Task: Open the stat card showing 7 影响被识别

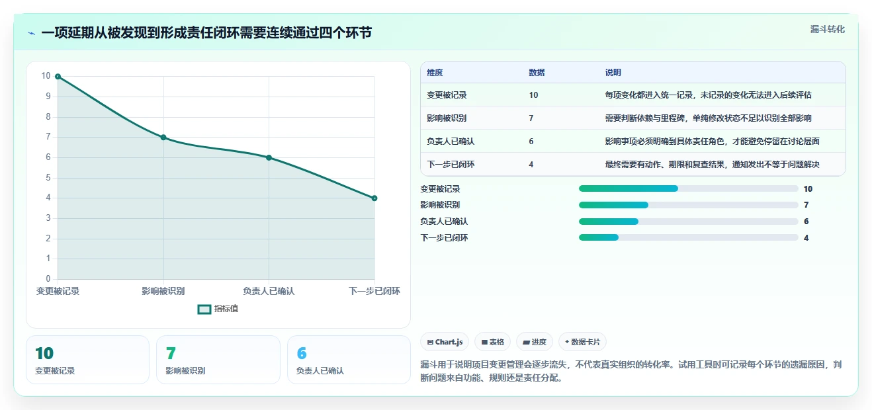Action: [x=218, y=360]
